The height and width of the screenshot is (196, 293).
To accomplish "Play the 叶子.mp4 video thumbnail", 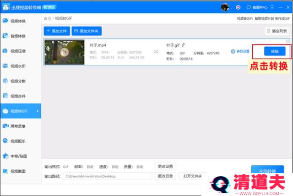I will click(65, 52).
